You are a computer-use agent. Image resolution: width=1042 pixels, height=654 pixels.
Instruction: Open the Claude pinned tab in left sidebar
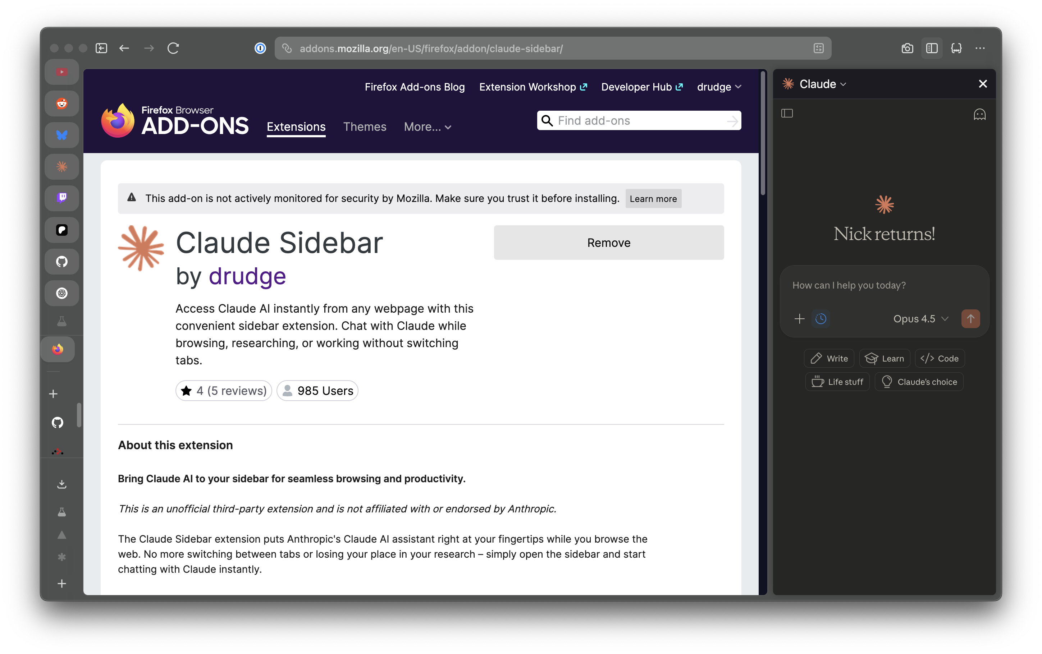click(x=62, y=166)
